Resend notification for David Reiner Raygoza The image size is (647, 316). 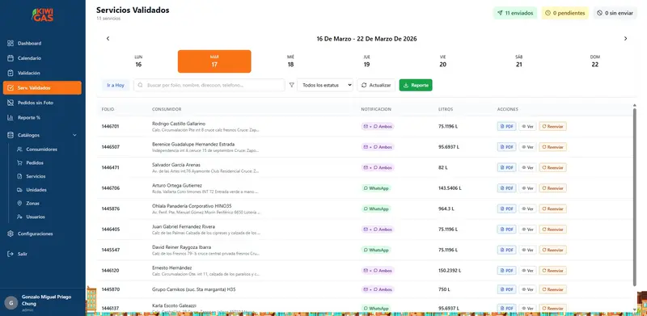point(552,250)
